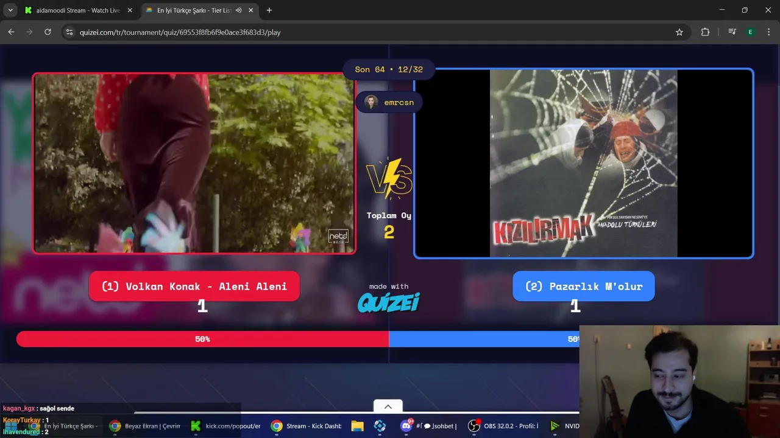Switch to the aidamoodi Stream tab
Screen dimensions: 780x438
pos(78,10)
